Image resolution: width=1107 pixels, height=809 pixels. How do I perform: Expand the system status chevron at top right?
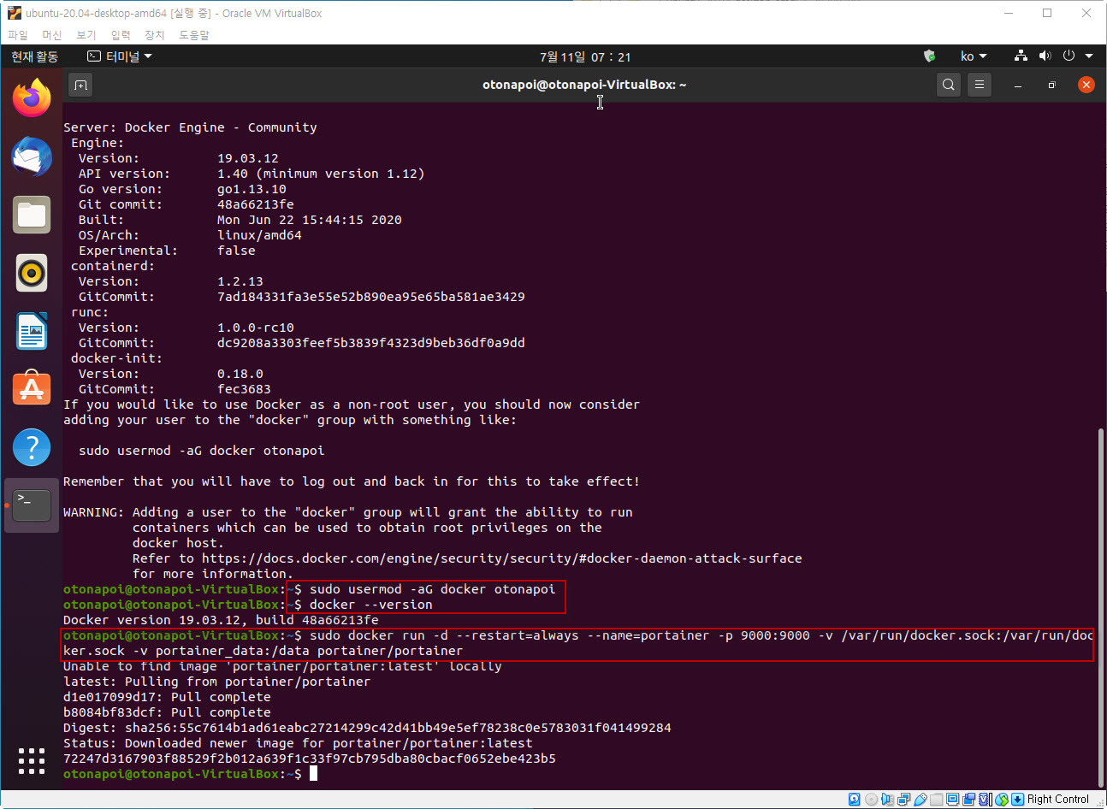click(x=1090, y=56)
